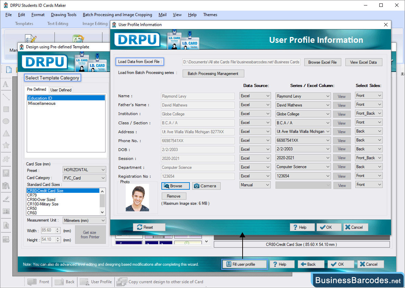Click Browse Excel File button
Screen dimensions: 405x288
point(322,62)
